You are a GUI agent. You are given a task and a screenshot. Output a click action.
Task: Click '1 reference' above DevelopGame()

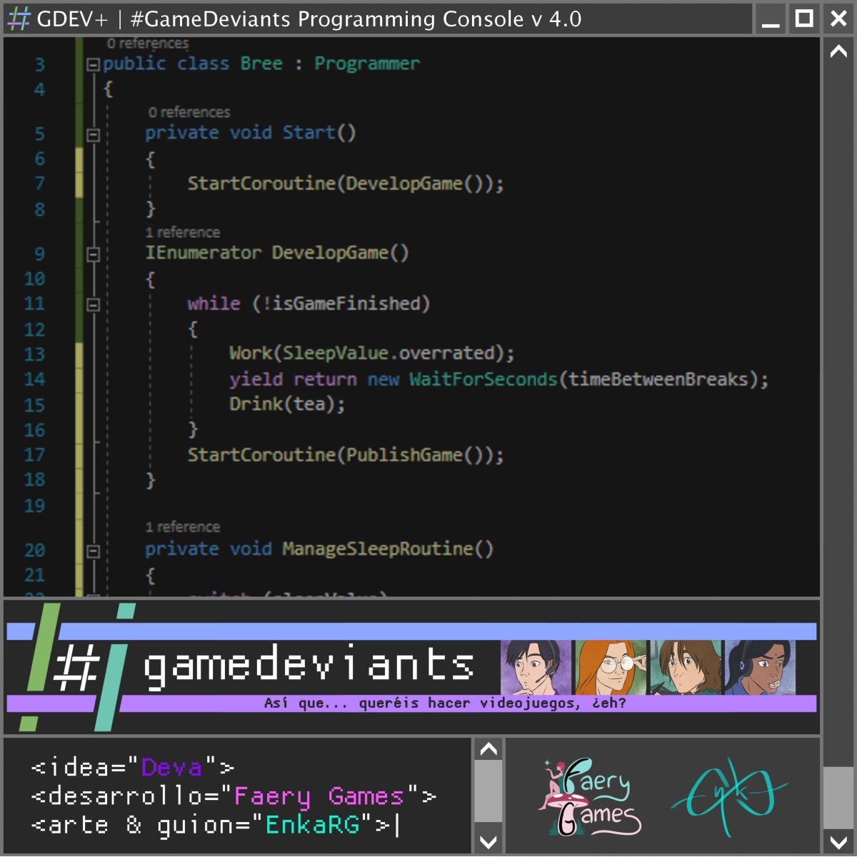coord(183,233)
